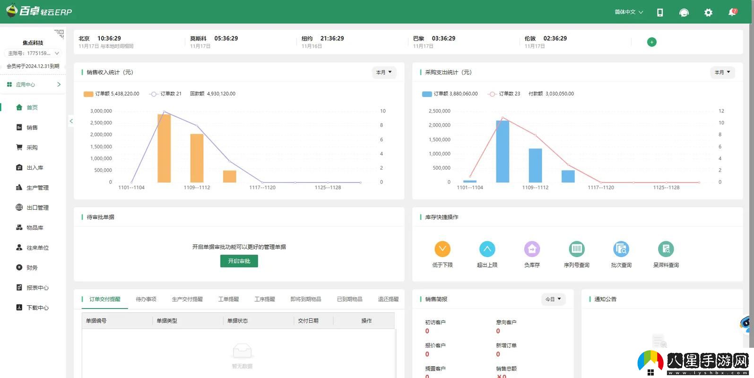Viewport: 754px width, 378px height.
Task: Open 财务 sidebar menu
Action: pyautogui.click(x=33, y=267)
